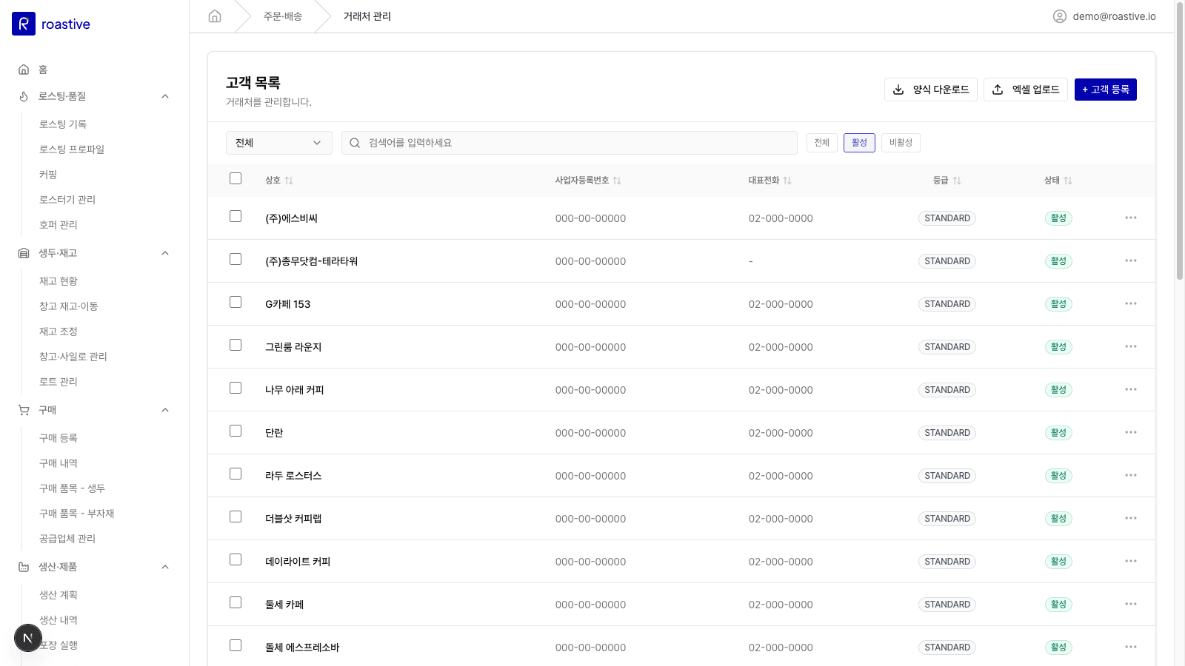Click the 양식 다운로드 button
Screen dimensions: 1185x666
tap(931, 90)
